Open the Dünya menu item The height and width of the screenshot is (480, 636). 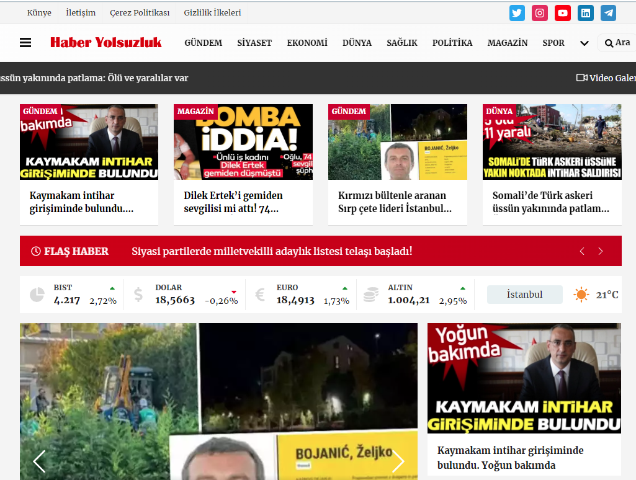pos(357,43)
